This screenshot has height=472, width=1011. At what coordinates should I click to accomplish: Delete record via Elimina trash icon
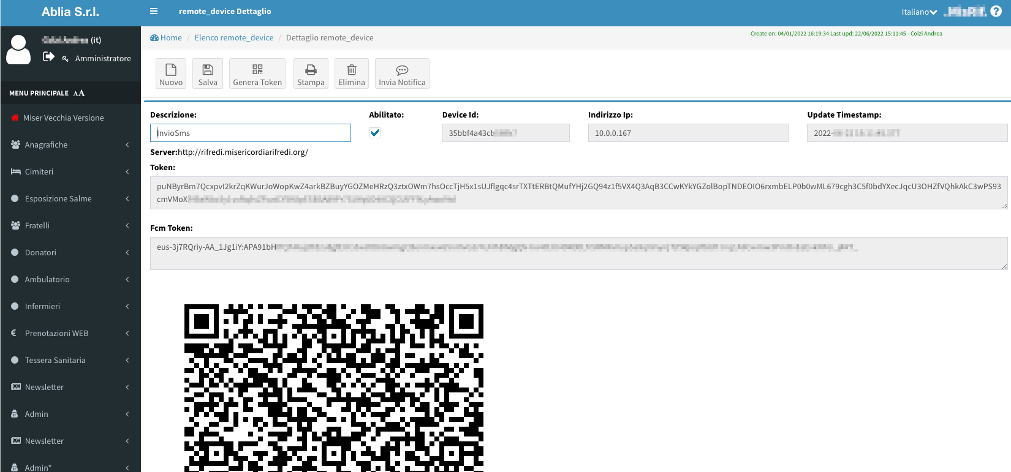pyautogui.click(x=352, y=70)
